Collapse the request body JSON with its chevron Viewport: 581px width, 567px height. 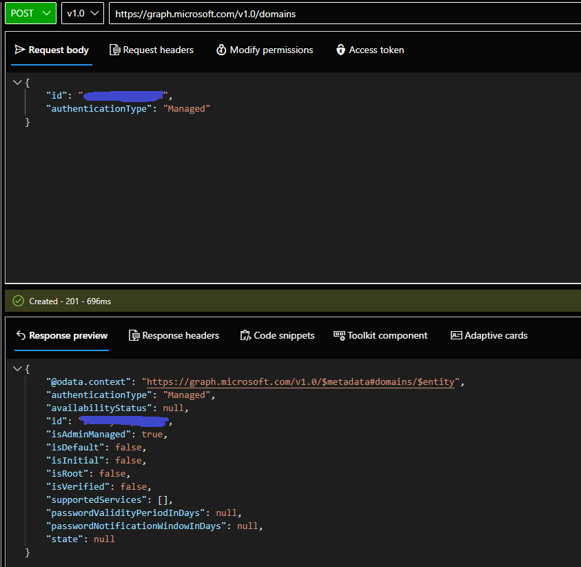click(17, 81)
